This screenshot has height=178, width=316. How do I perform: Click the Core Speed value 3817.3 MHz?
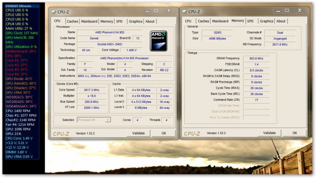[x=92, y=90]
